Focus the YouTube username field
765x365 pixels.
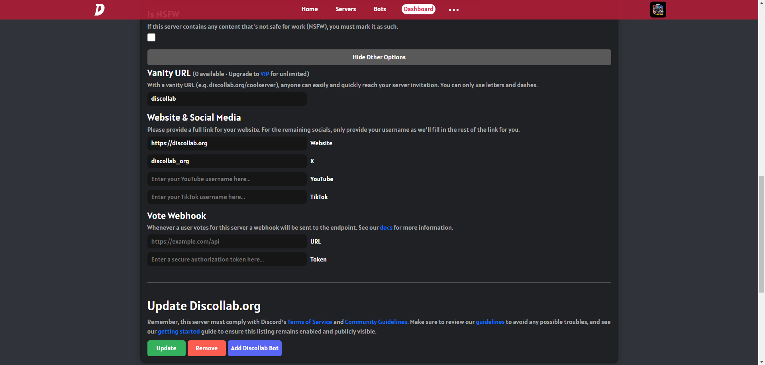click(227, 179)
